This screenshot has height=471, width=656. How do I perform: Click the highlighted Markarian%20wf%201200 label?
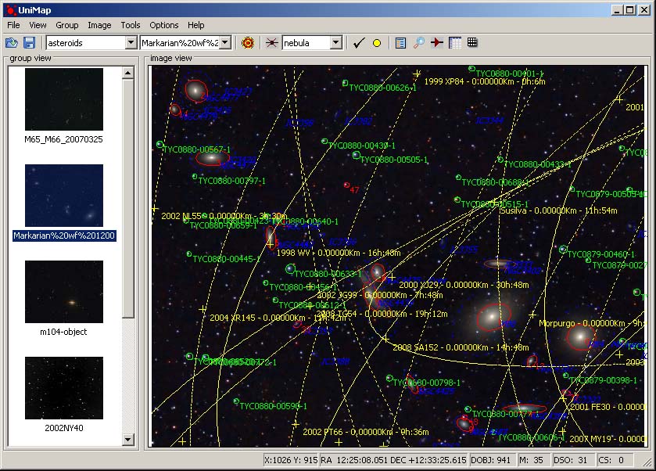(x=64, y=235)
